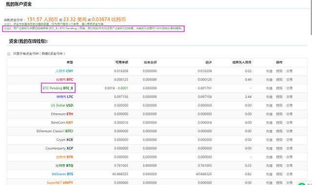Screen dimensions: 312x185
Task: Open the BitShares BTS link
Action: 62,174
